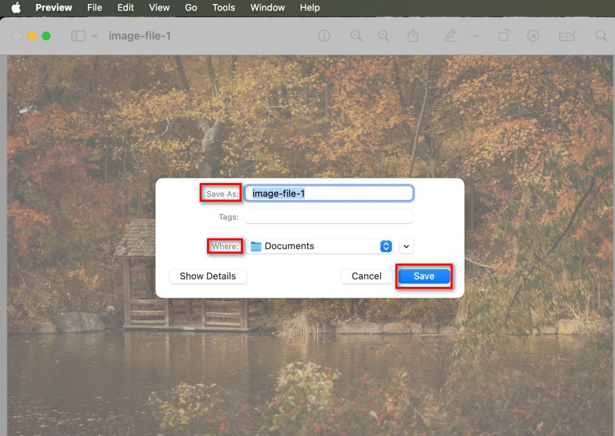Open the Window menu
This screenshot has width=615, height=436.
[x=267, y=7]
